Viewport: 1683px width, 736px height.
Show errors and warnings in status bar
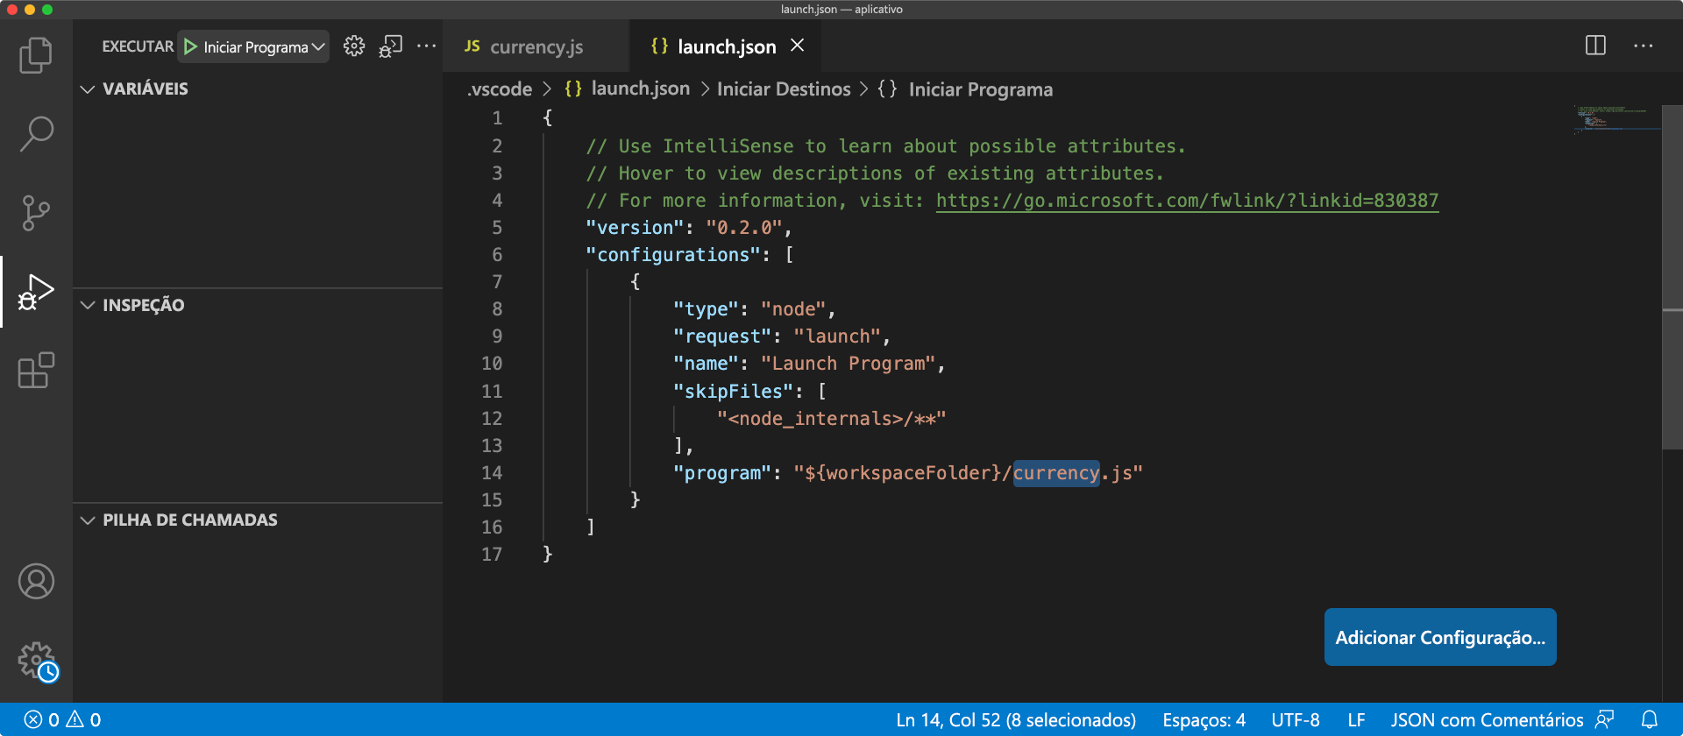click(x=62, y=719)
